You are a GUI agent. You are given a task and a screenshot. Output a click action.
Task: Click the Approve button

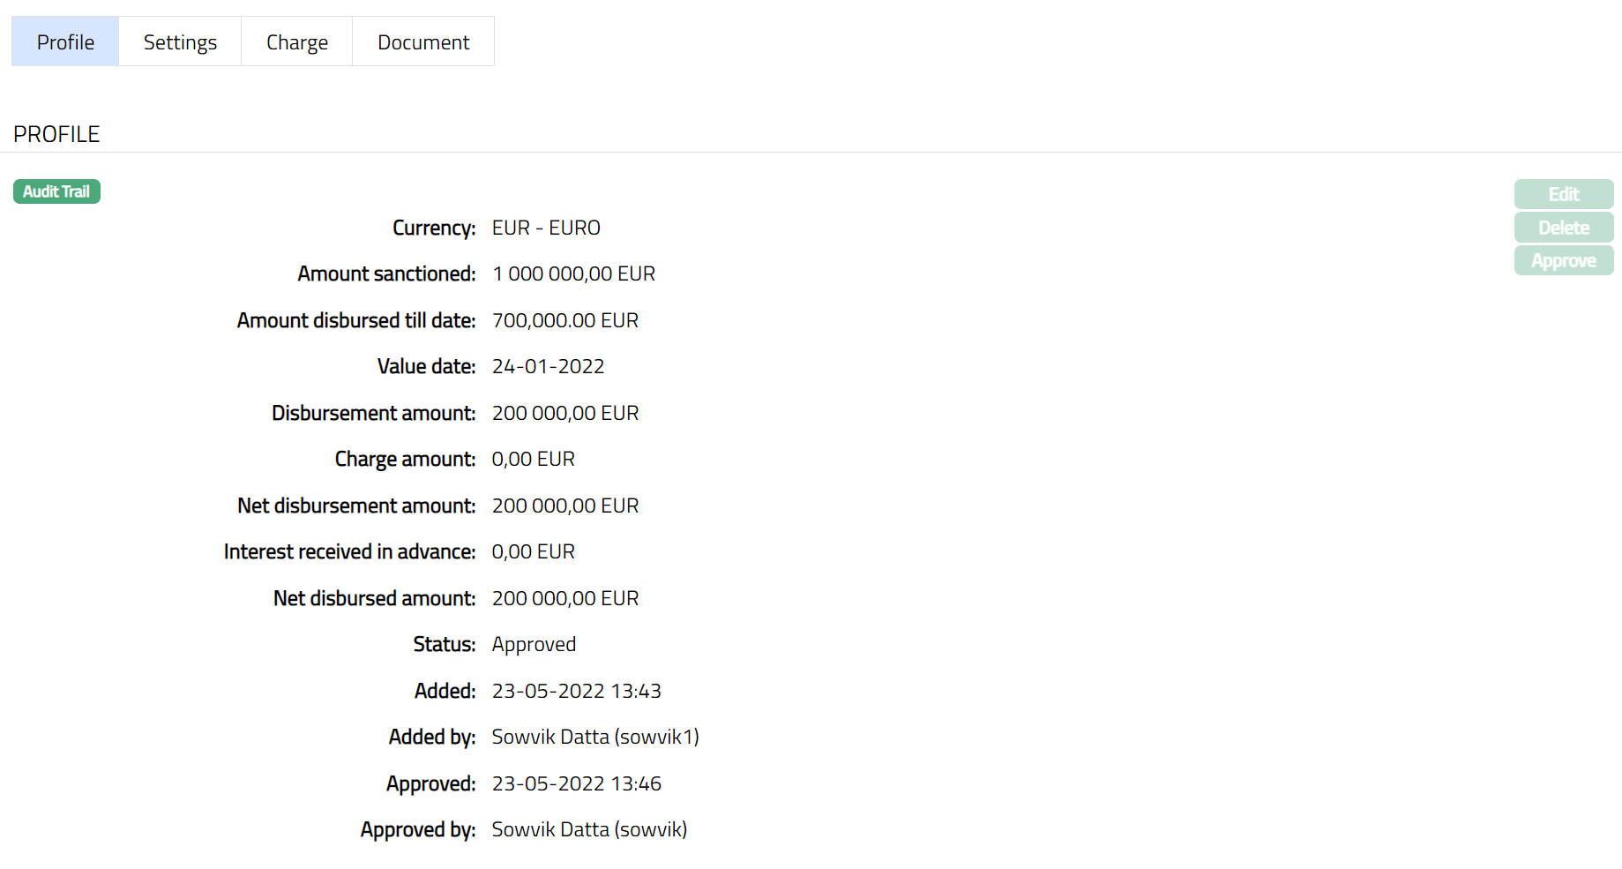(x=1563, y=261)
